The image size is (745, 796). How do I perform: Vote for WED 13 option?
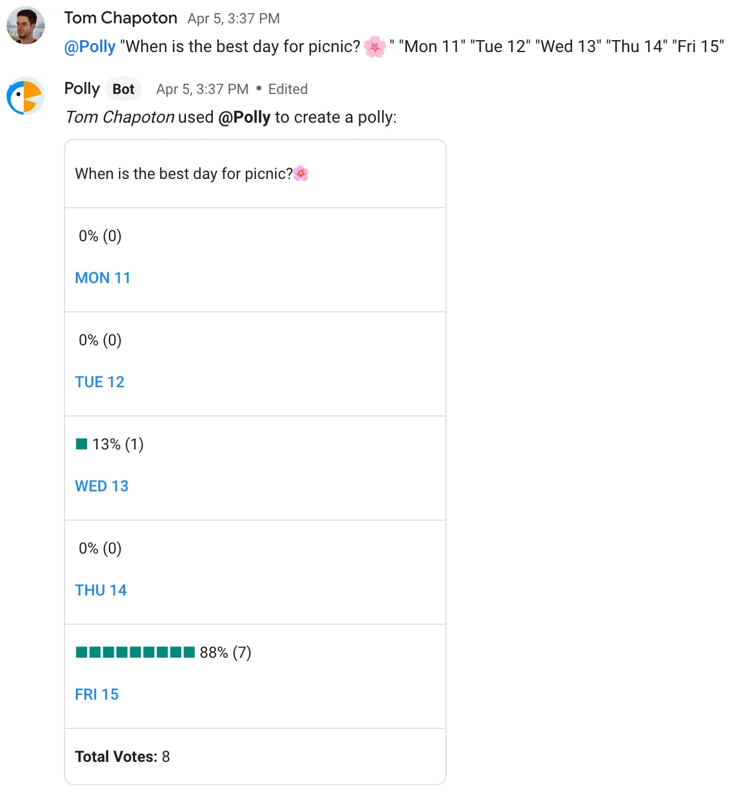[102, 486]
